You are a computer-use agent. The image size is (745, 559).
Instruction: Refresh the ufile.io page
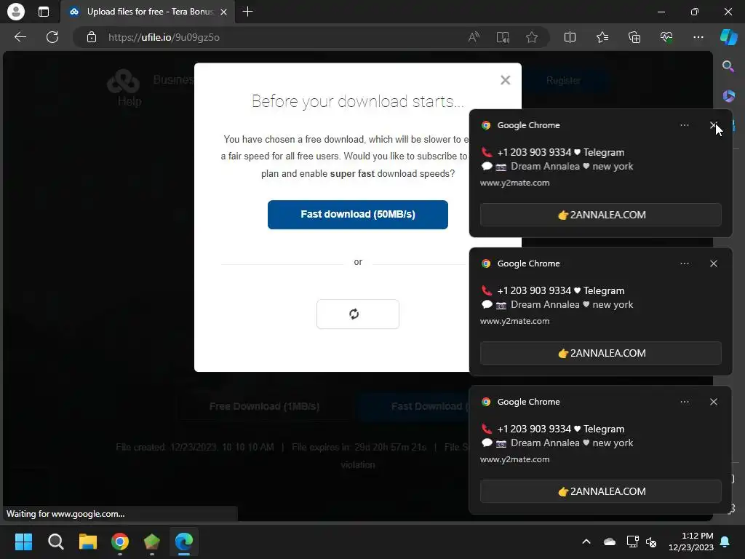coord(52,37)
